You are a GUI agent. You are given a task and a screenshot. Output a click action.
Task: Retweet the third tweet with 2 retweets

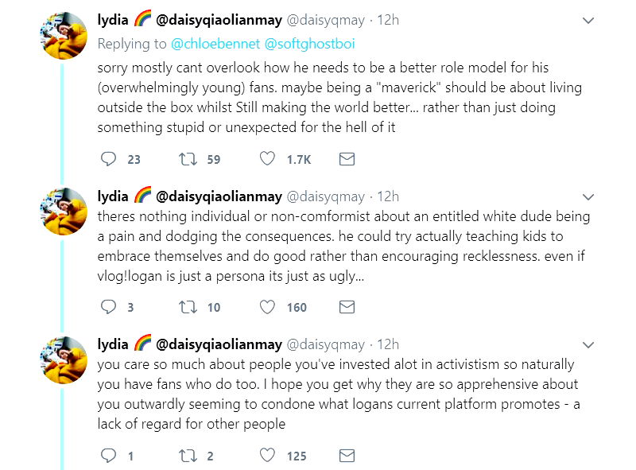[188, 456]
